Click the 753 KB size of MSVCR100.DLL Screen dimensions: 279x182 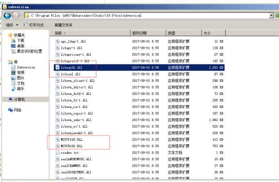[218, 146]
